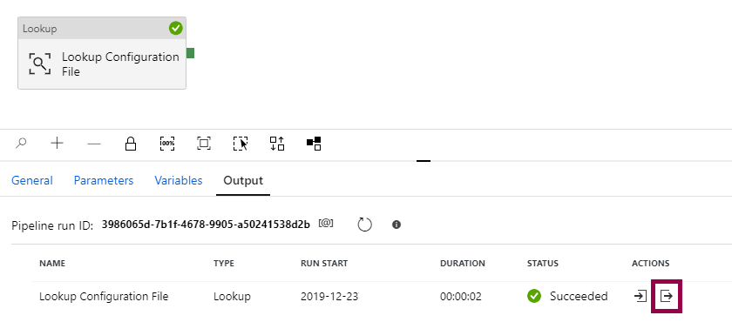Select the Lookup Configuration File activity node
The height and width of the screenshot is (322, 732).
pyautogui.click(x=102, y=53)
